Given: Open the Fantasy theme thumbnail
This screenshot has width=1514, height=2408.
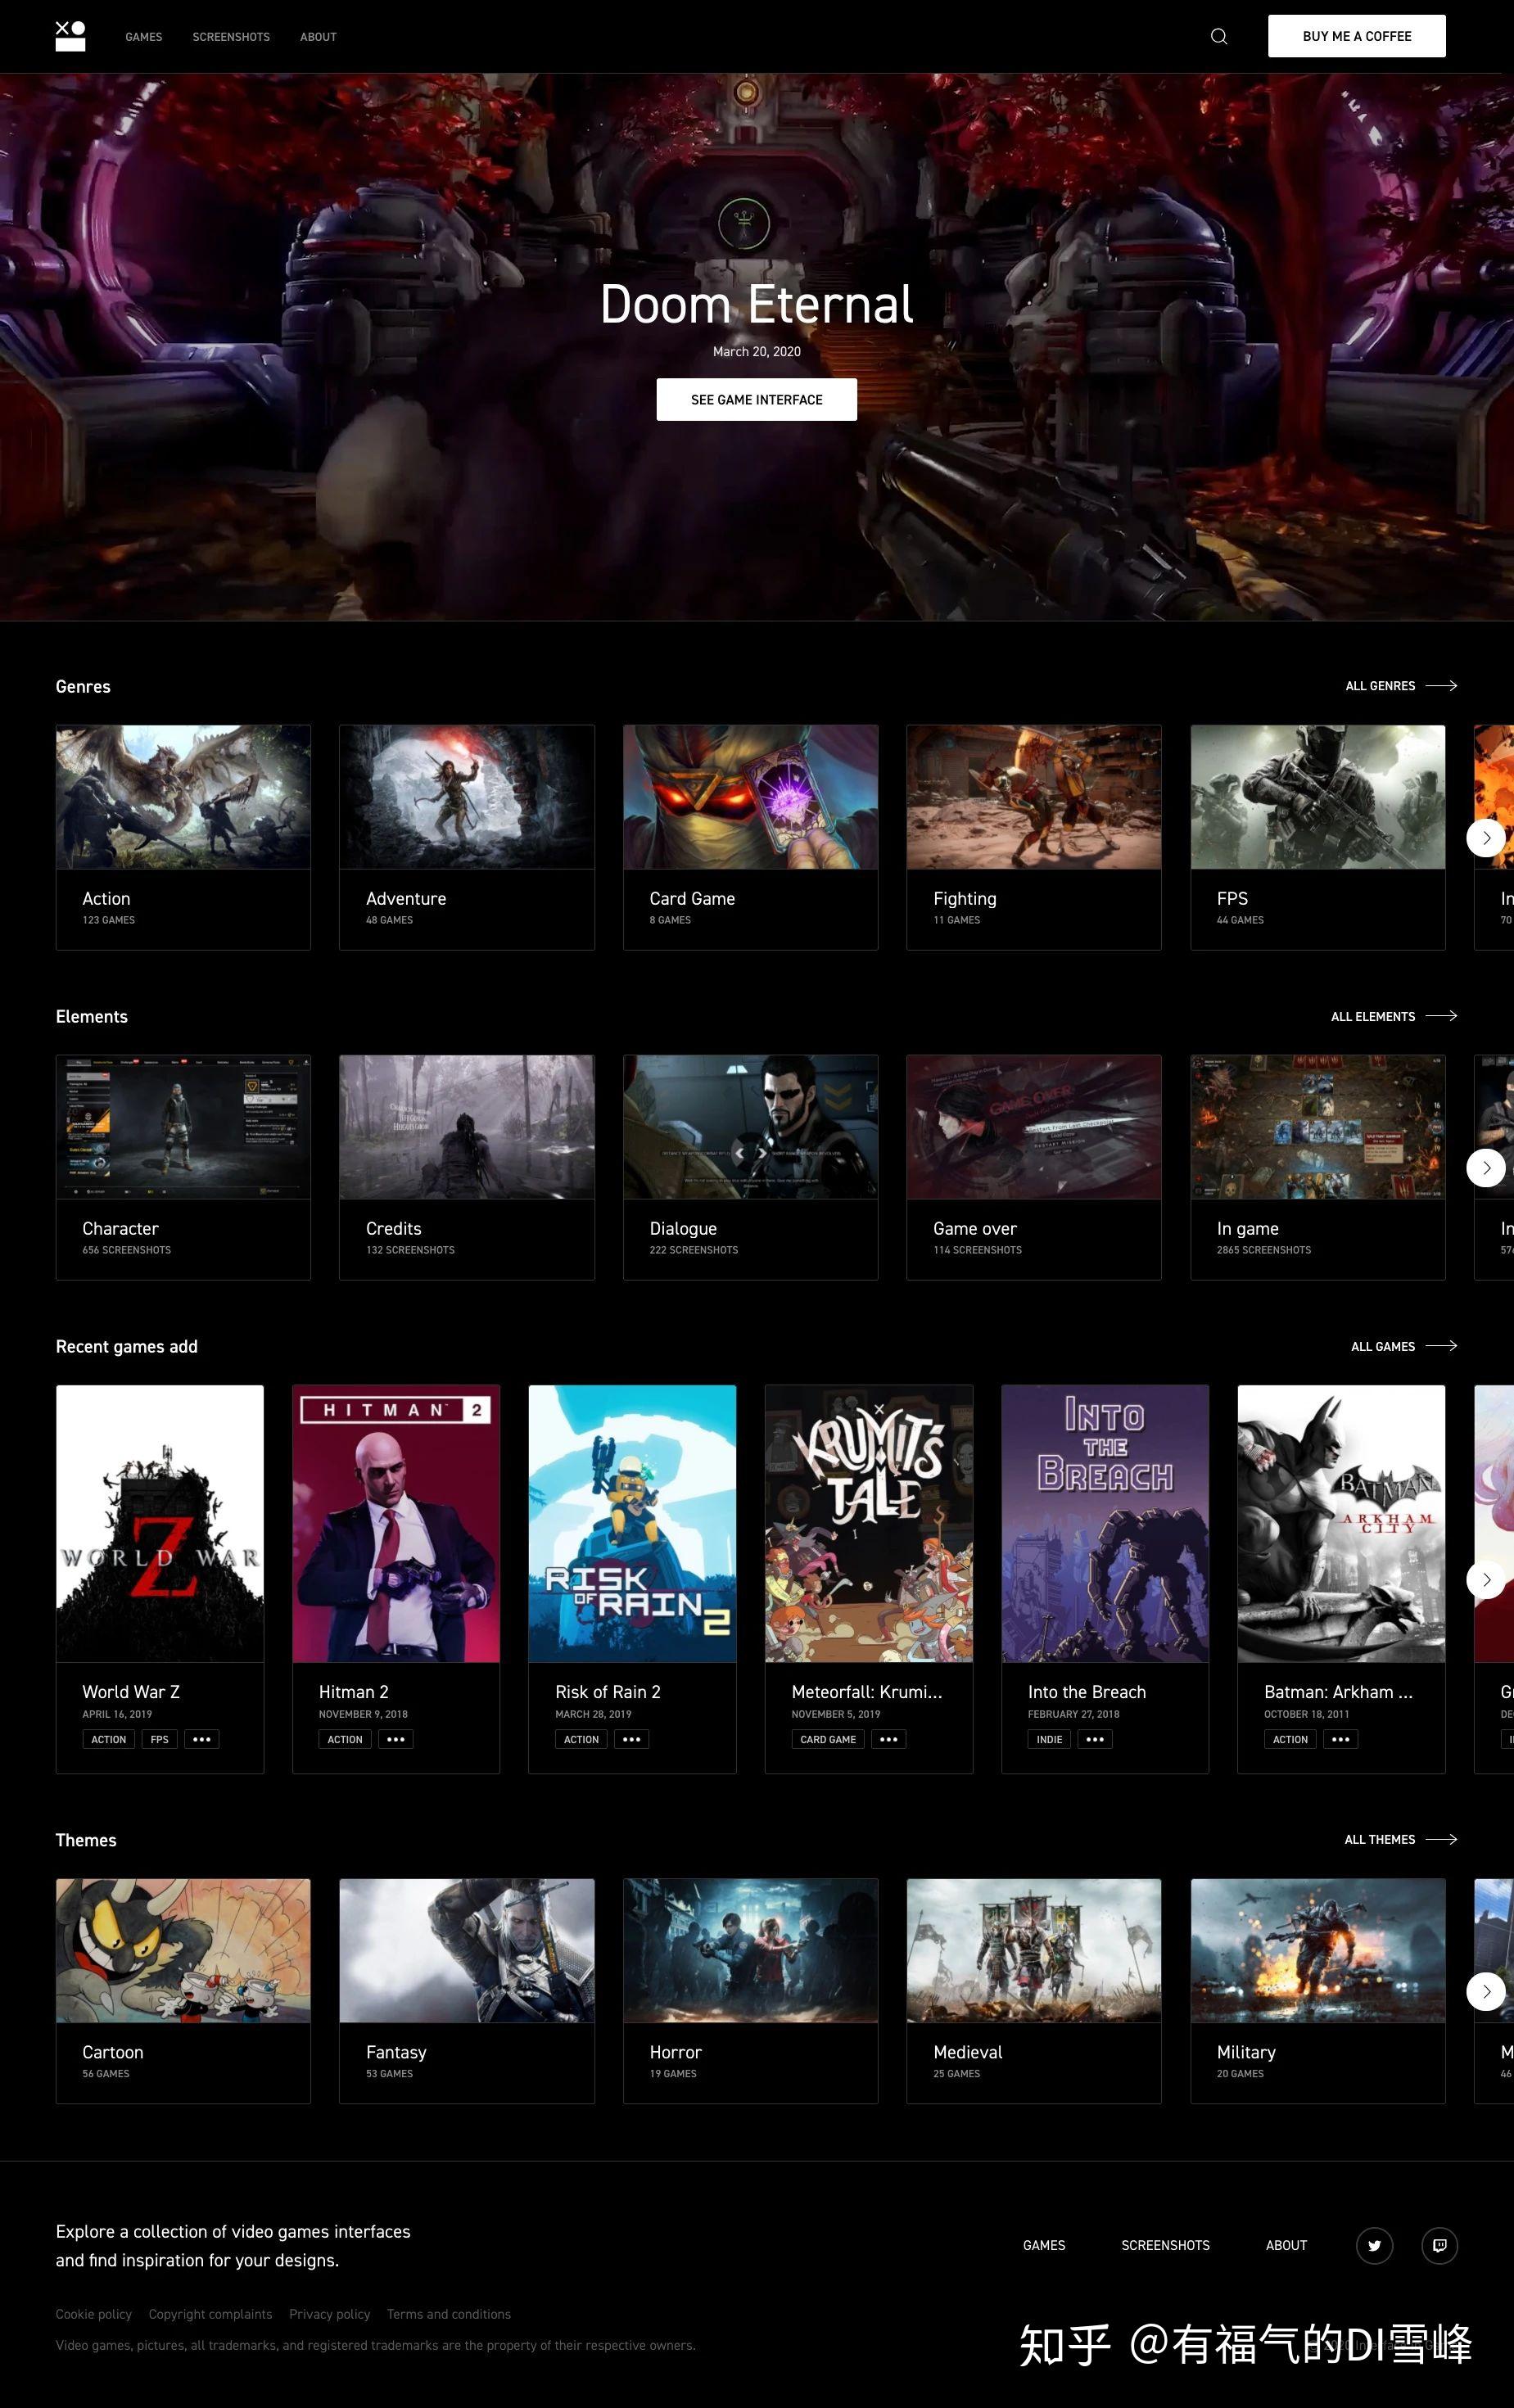Looking at the screenshot, I should click(467, 1950).
